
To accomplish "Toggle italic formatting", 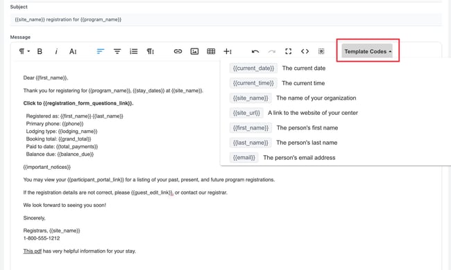I will tap(56, 51).
